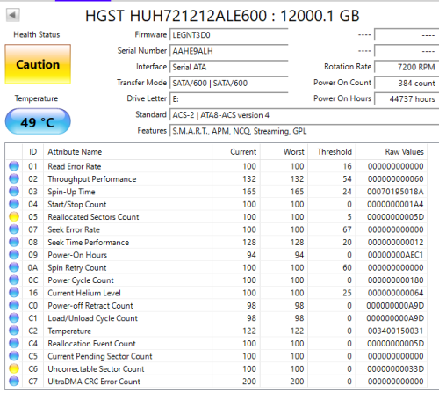Select the Transfer Mode SATA/600 field

point(229,84)
